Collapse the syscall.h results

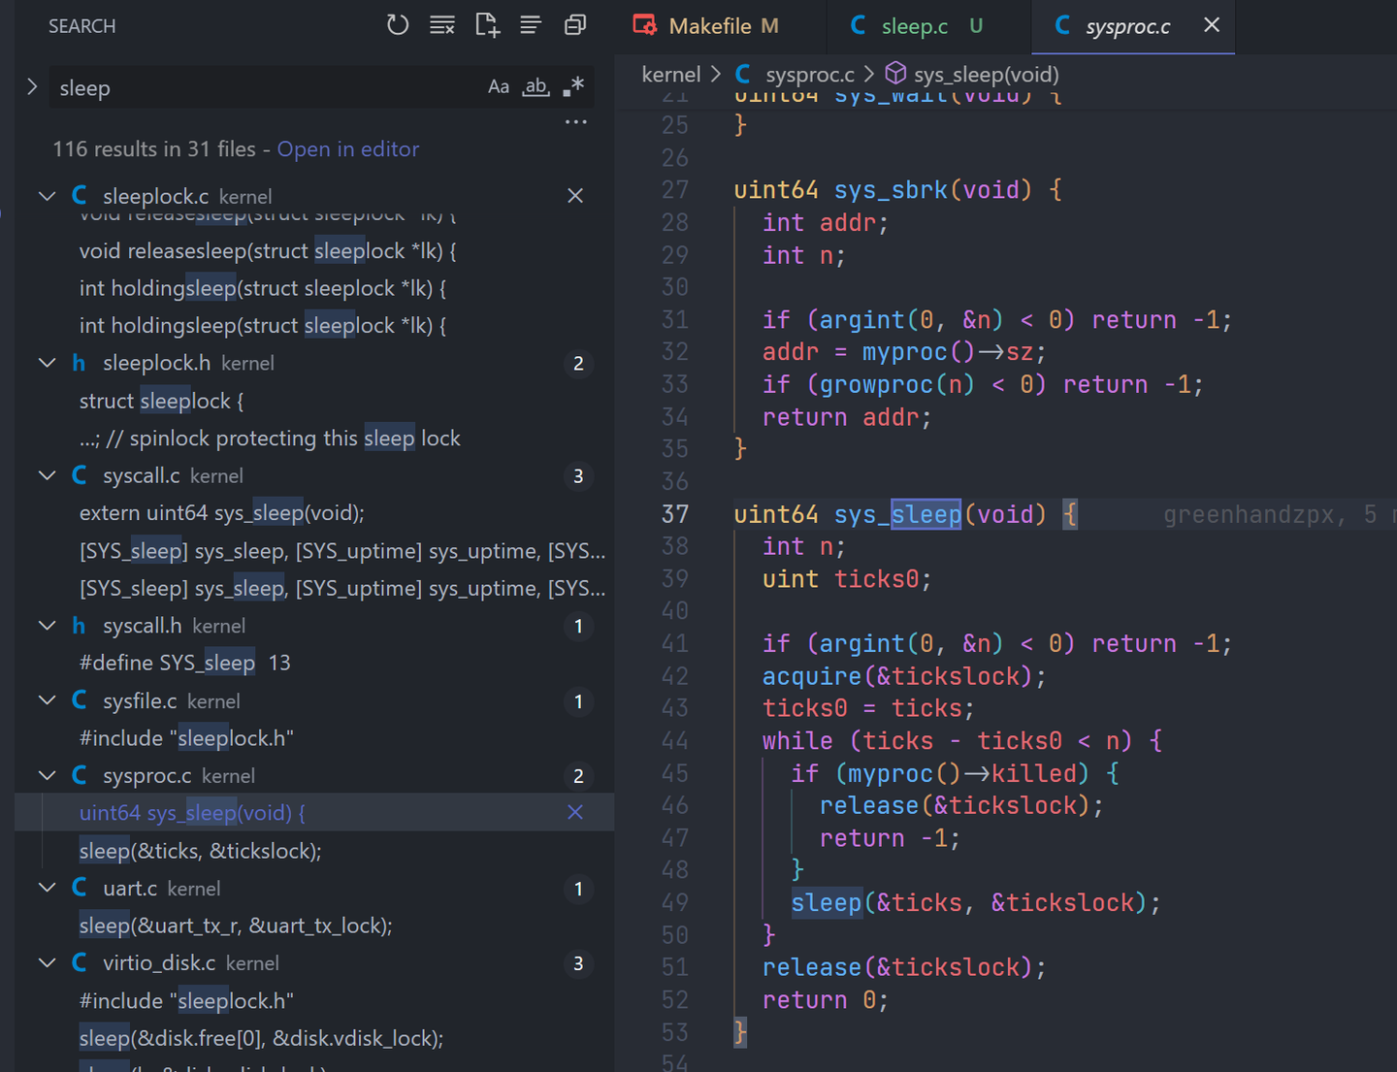point(47,626)
